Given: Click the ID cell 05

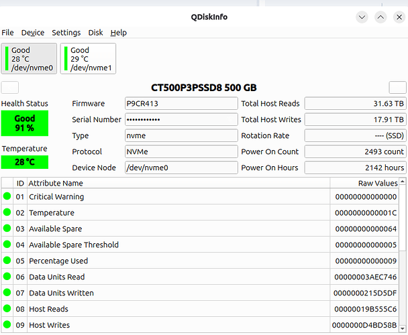Looking at the screenshot, I should [20, 261].
